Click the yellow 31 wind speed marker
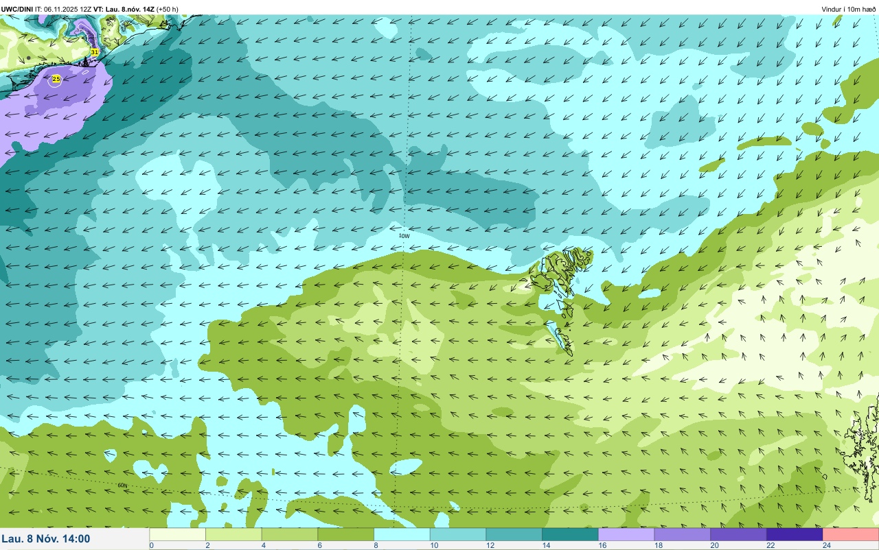Viewport: 879px width, 550px height. [95, 52]
